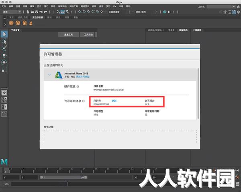Image resolution: width=241 pixels, height=192 pixels.
Task: Activate the Move tool in toolbox
Action: pos(4,55)
